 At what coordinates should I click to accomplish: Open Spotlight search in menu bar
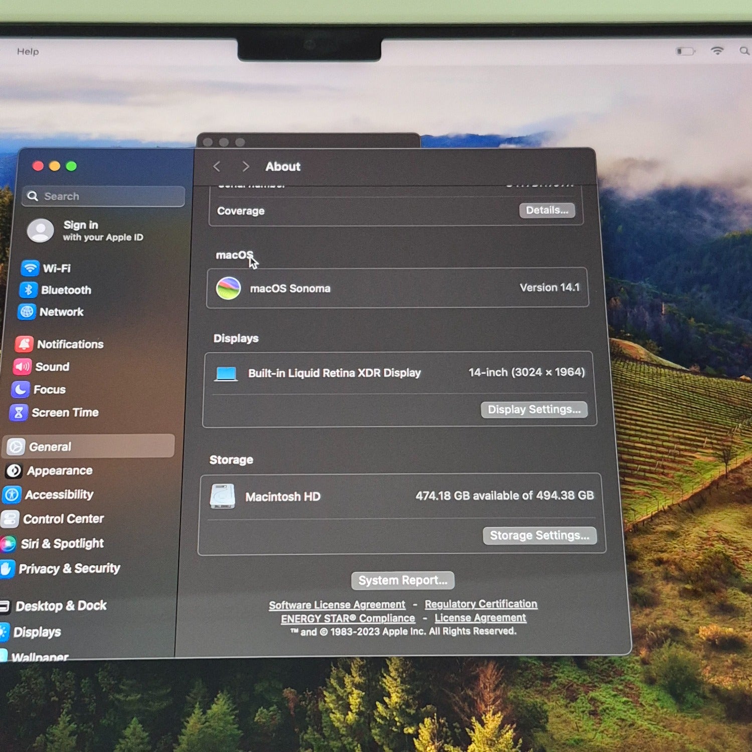(744, 51)
